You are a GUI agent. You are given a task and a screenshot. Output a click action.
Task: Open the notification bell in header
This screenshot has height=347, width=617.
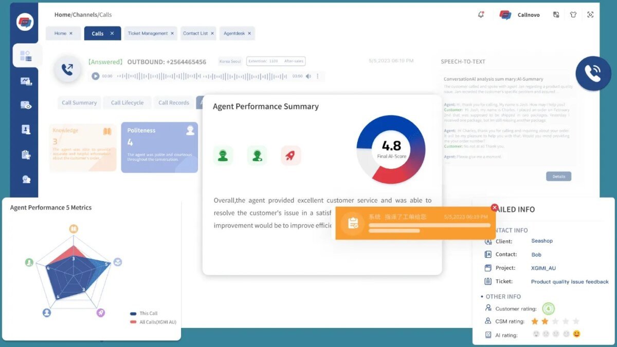coord(481,15)
